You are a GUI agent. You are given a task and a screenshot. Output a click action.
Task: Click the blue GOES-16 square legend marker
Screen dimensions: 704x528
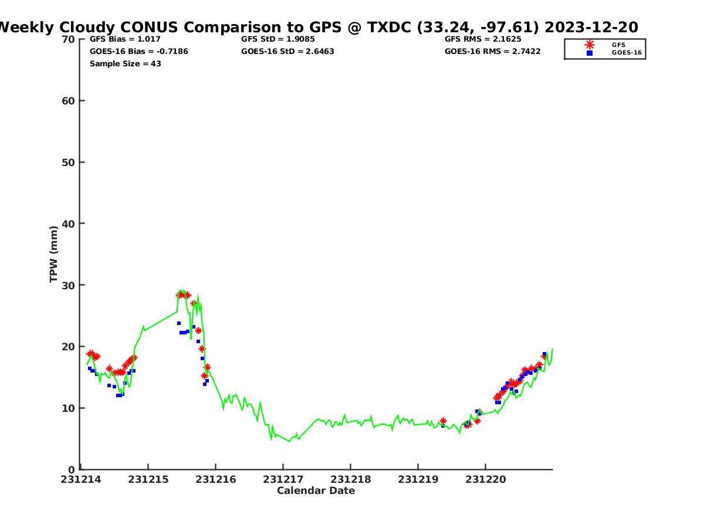click(590, 53)
